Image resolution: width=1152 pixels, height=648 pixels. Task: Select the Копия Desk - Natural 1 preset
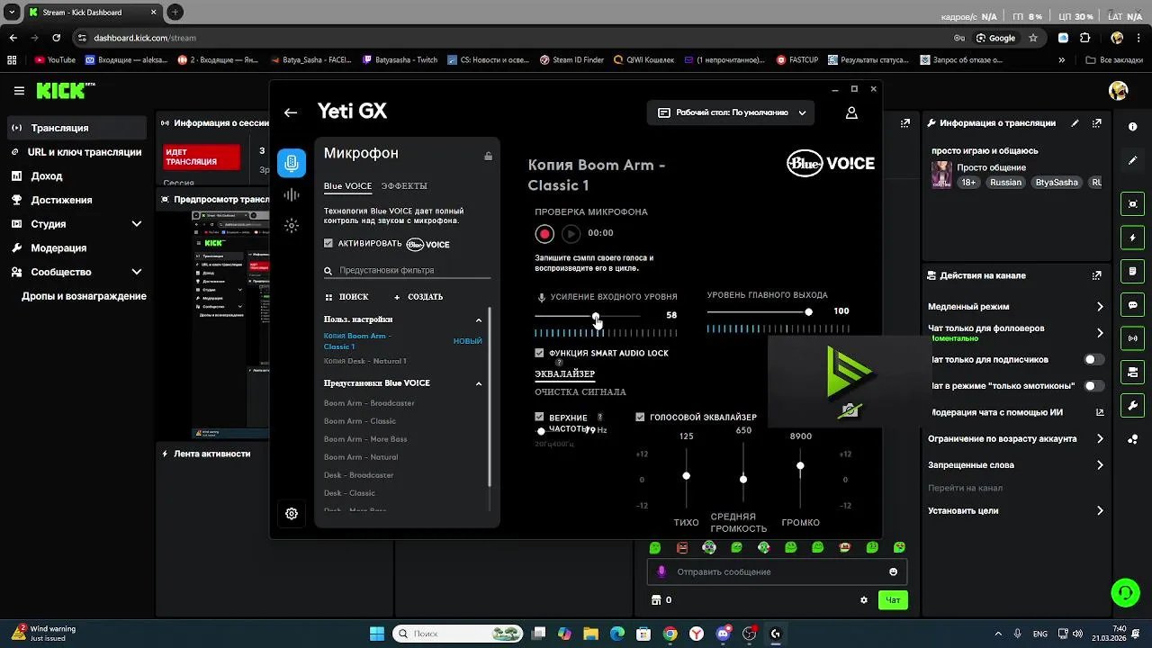tap(365, 361)
